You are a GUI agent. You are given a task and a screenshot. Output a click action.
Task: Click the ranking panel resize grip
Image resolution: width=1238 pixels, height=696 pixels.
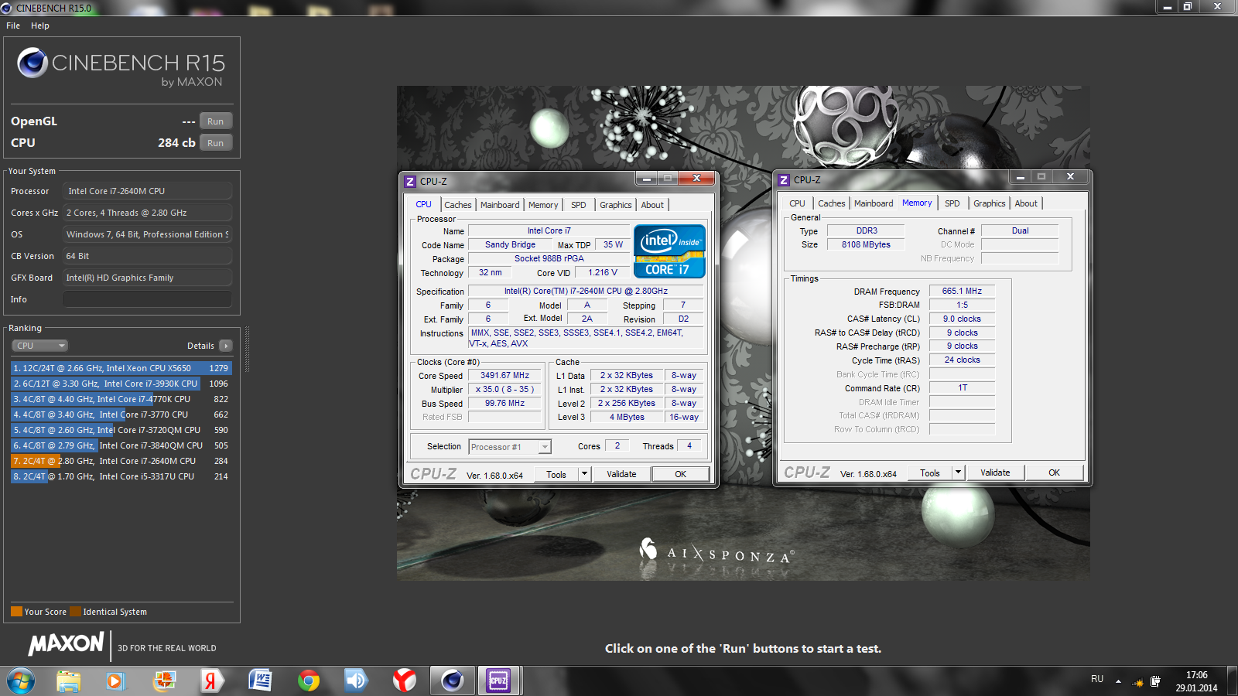(247, 350)
